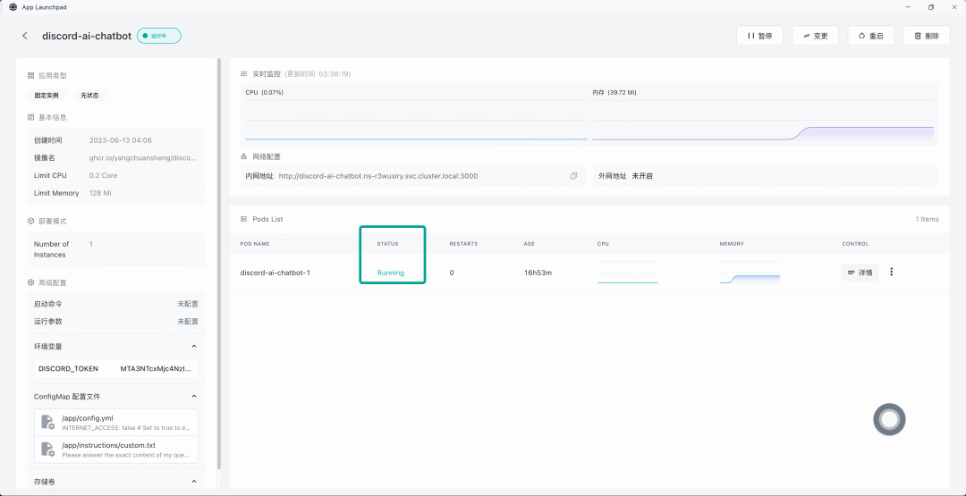This screenshot has height=496, width=966.
Task: Delete the app with 删除 button
Action: coord(927,36)
